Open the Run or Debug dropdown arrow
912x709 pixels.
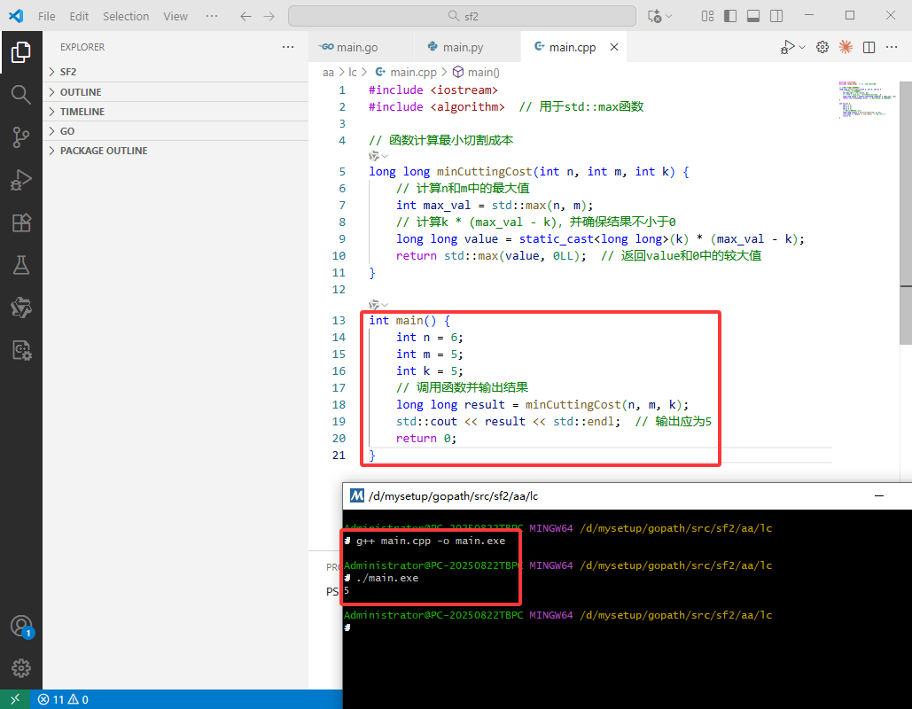coord(803,47)
